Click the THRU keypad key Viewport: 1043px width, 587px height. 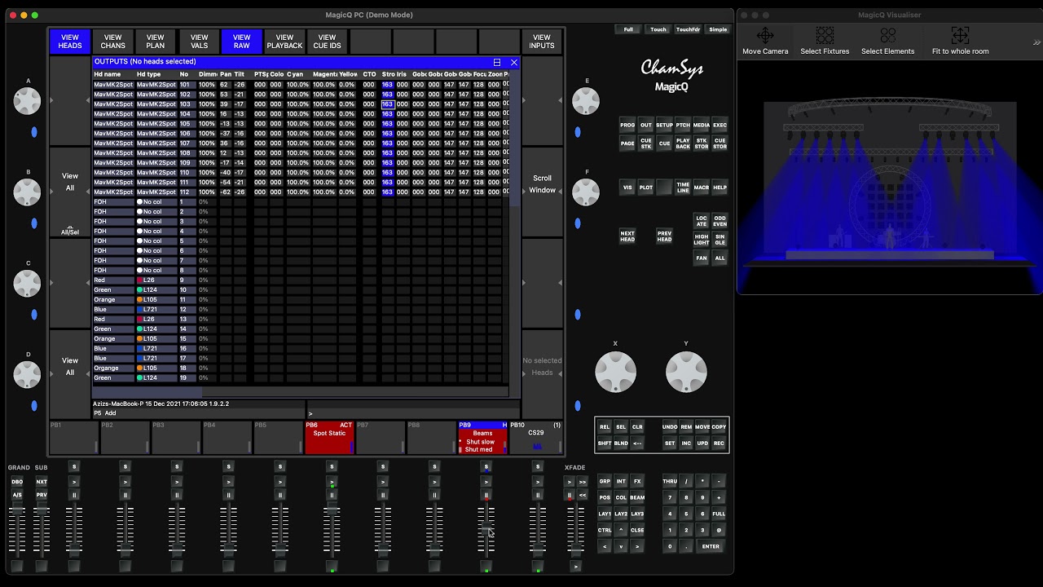click(670, 481)
